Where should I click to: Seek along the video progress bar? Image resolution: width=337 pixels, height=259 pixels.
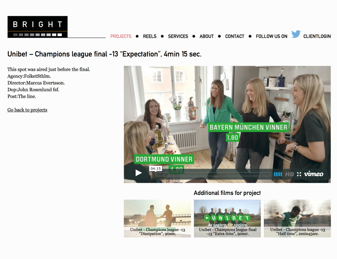coord(213,174)
